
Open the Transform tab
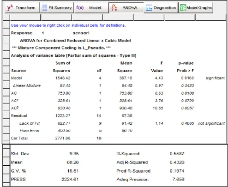click(x=22, y=7)
